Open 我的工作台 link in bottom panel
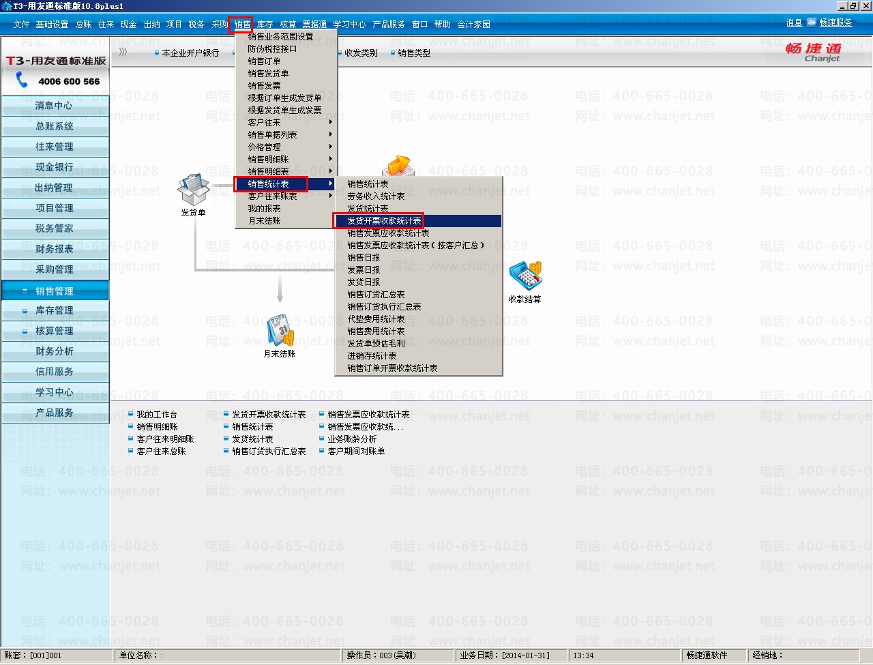Image resolution: width=873 pixels, height=665 pixels. (156, 415)
